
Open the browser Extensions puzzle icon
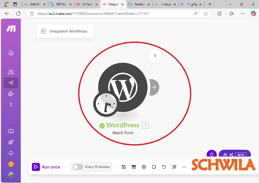(220, 14)
